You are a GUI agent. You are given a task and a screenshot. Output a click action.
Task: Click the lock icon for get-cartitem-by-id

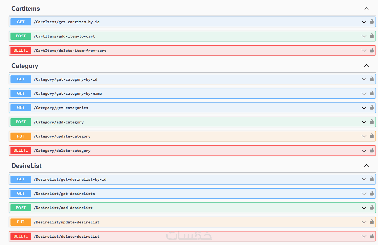click(372, 22)
